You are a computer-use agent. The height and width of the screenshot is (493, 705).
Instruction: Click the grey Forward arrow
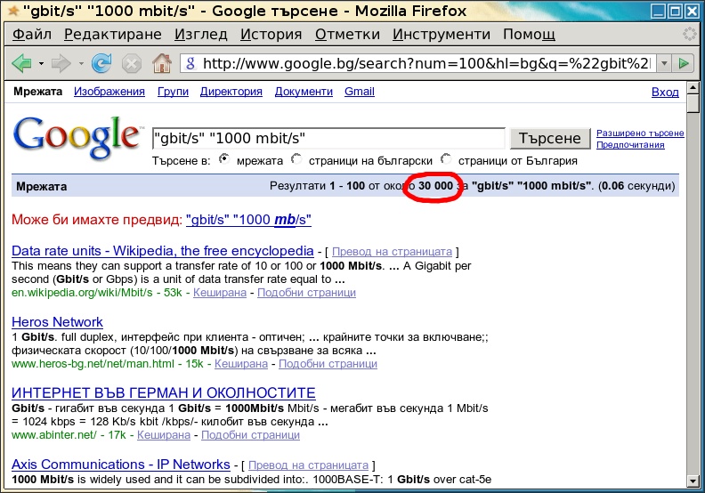[61, 63]
